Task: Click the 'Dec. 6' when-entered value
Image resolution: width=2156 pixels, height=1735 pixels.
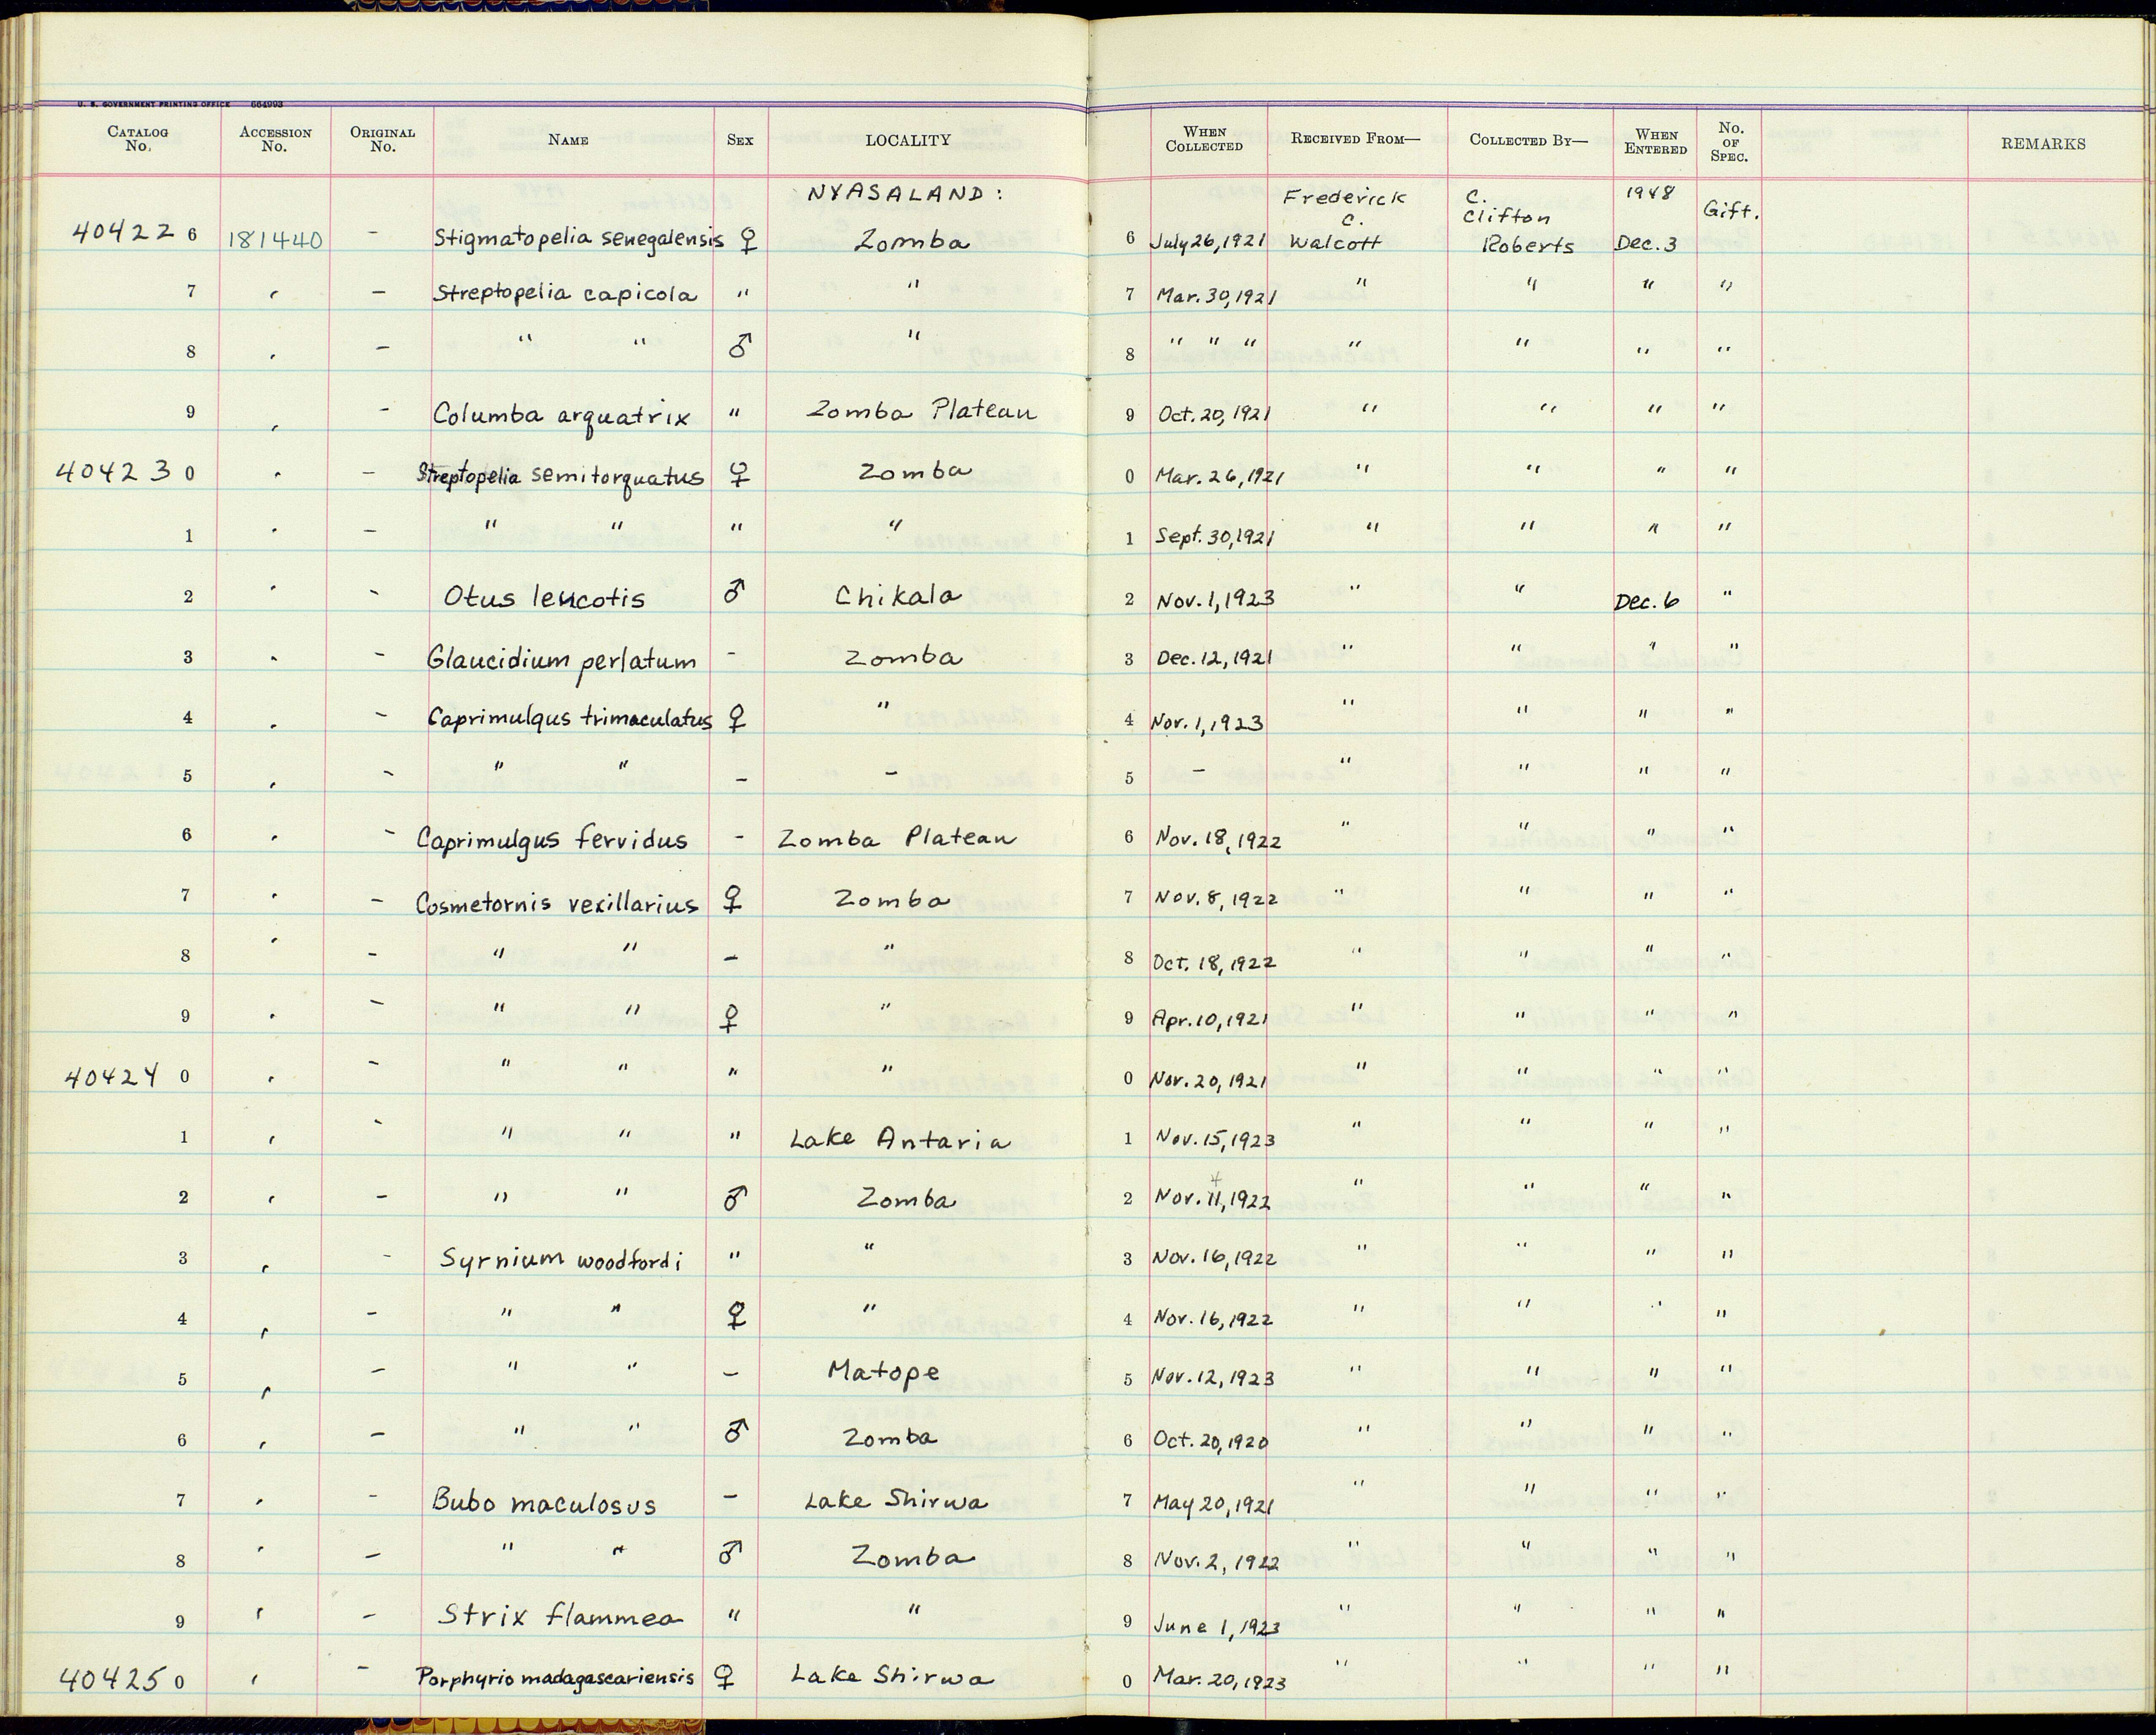Action: coord(1647,601)
